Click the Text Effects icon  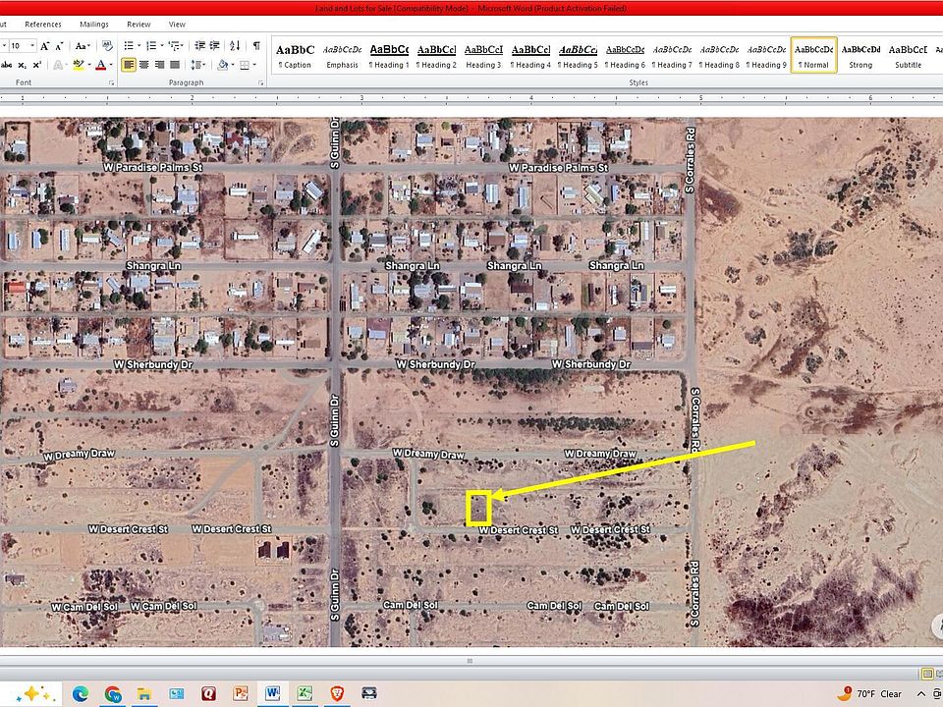58,65
